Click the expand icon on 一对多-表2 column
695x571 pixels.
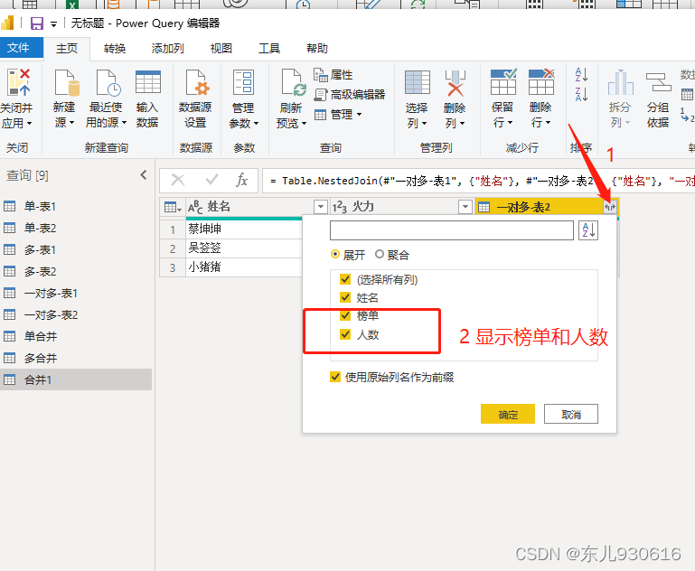point(610,206)
